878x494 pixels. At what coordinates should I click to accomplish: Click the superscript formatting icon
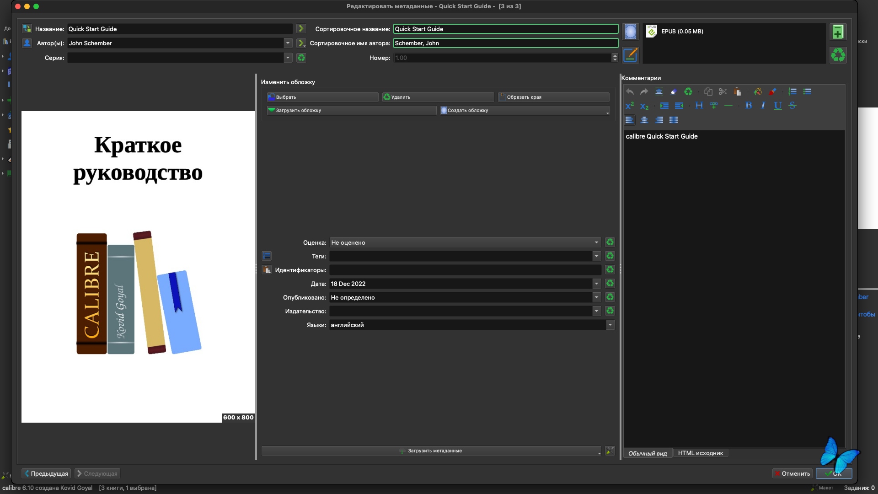pyautogui.click(x=630, y=106)
